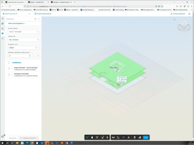Close the Kollisionen panel
The image size is (194, 145).
pos(39,19)
